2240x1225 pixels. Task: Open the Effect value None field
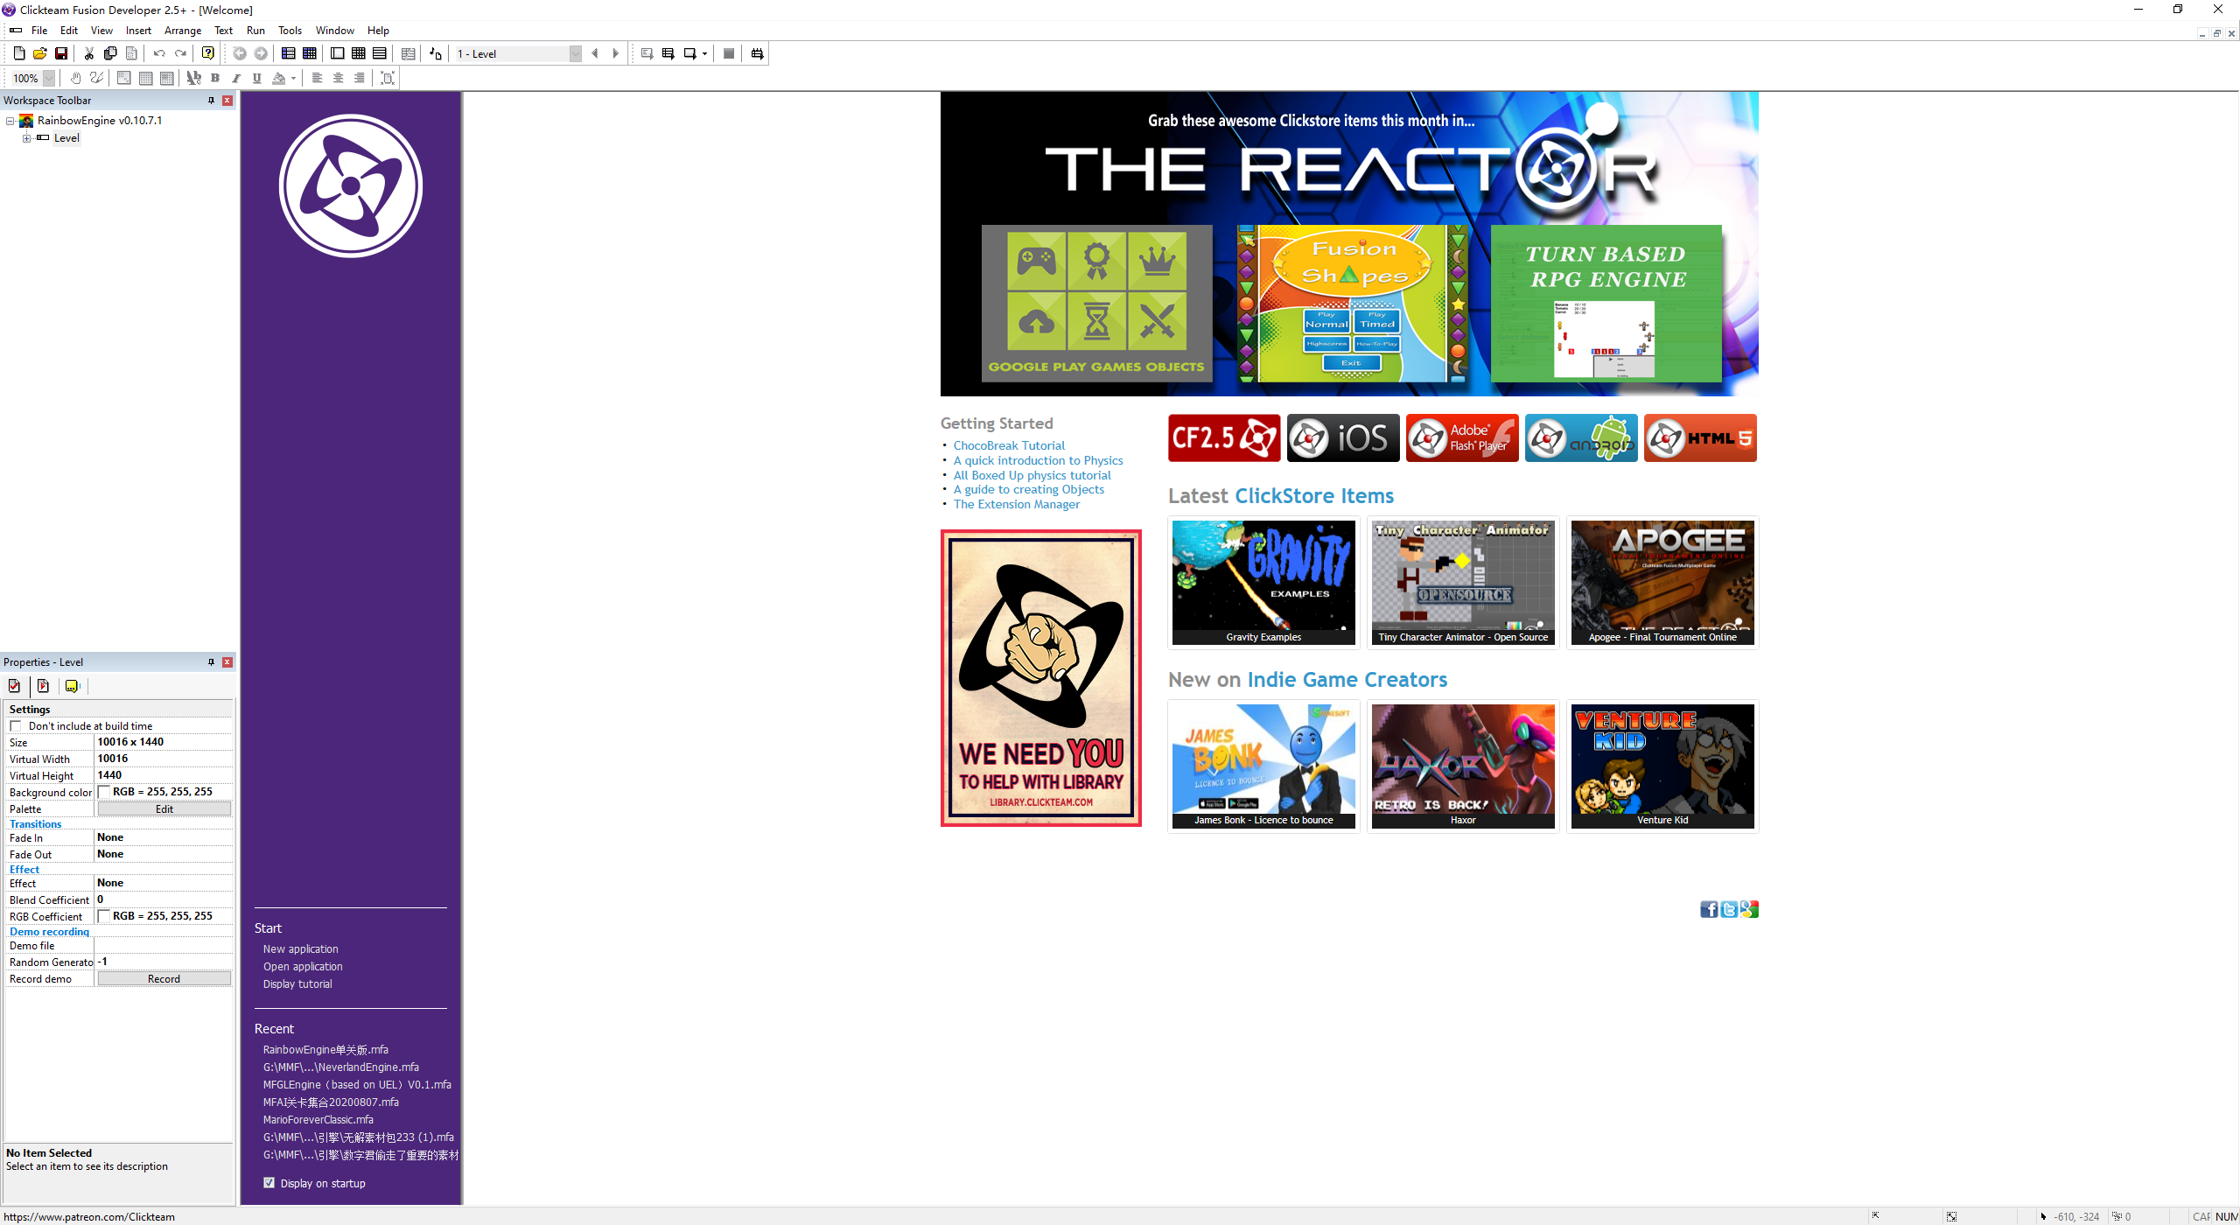point(163,883)
